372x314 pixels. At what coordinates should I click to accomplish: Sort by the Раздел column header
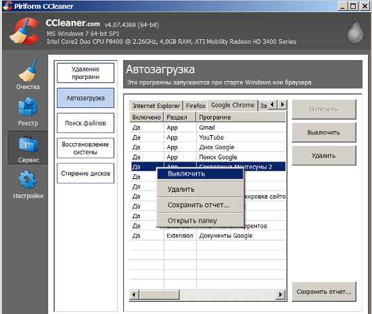coord(180,117)
